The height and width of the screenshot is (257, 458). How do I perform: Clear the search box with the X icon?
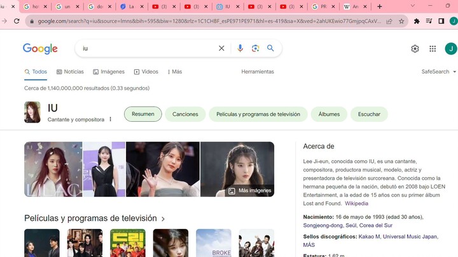pyautogui.click(x=221, y=48)
